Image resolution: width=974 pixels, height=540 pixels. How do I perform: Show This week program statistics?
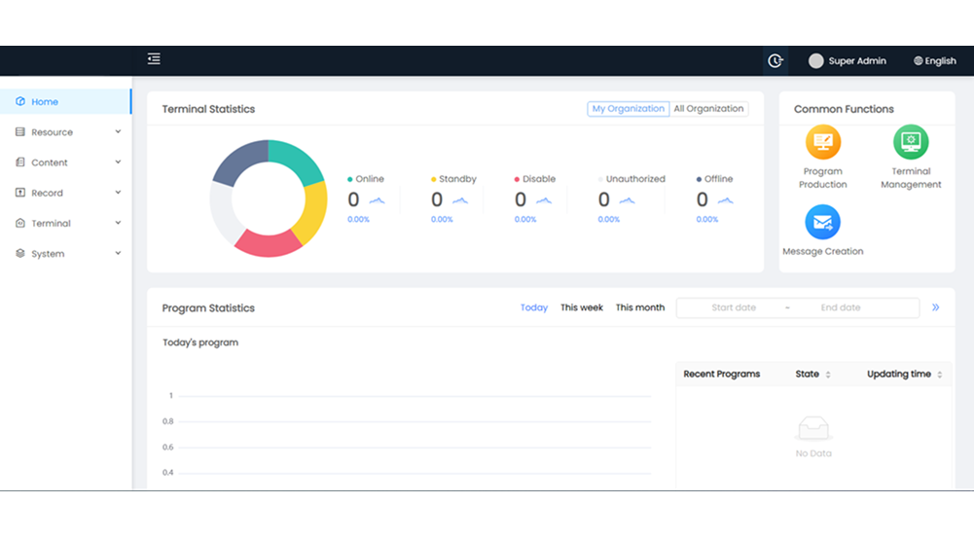coord(581,307)
